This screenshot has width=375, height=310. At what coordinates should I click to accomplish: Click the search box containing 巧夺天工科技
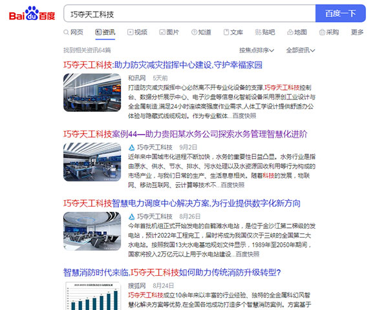(189, 14)
